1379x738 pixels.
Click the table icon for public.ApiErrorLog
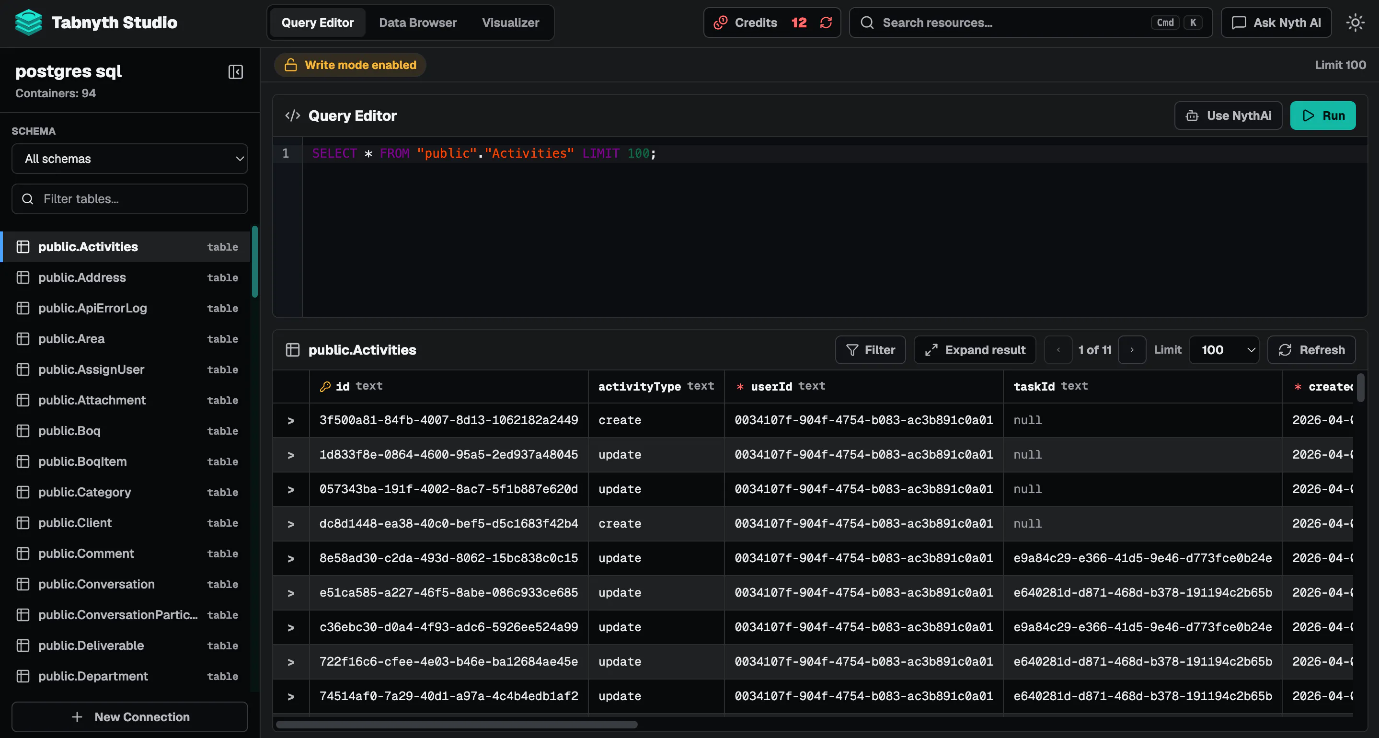pos(23,308)
